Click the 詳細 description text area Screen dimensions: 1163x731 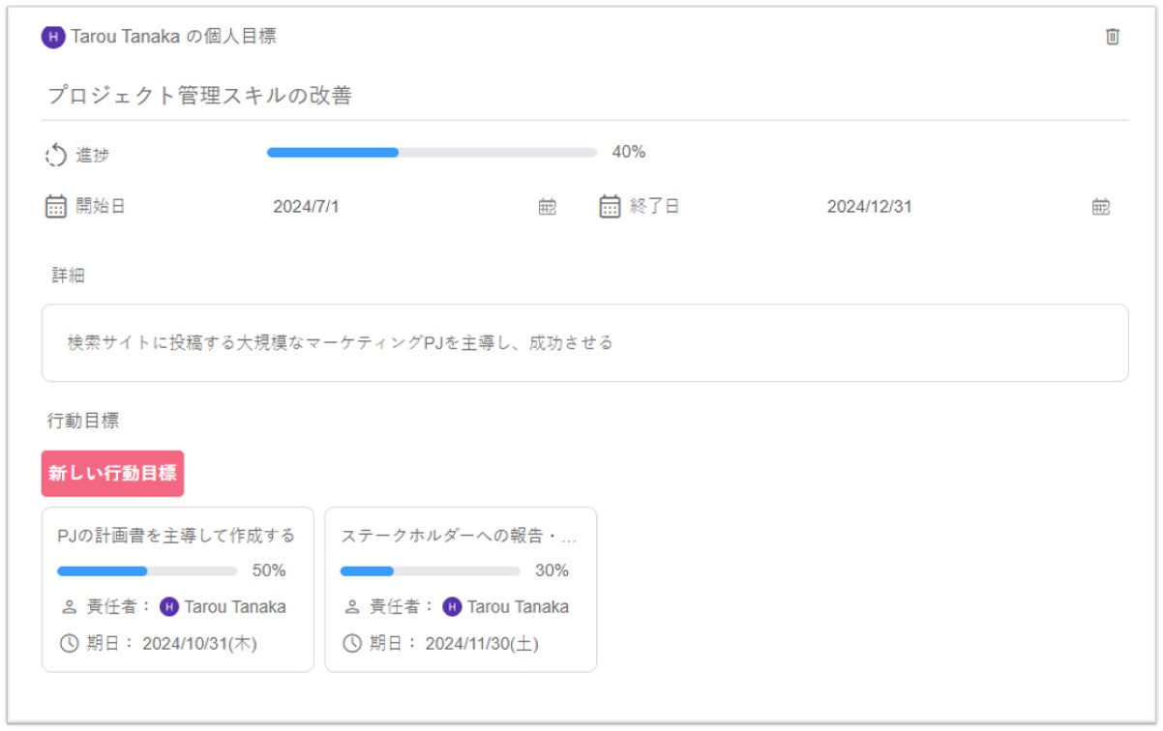point(584,343)
